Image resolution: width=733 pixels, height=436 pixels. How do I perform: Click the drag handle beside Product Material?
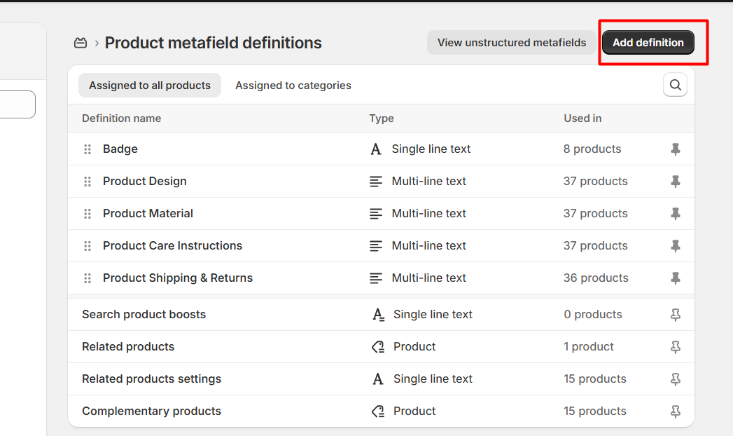88,214
